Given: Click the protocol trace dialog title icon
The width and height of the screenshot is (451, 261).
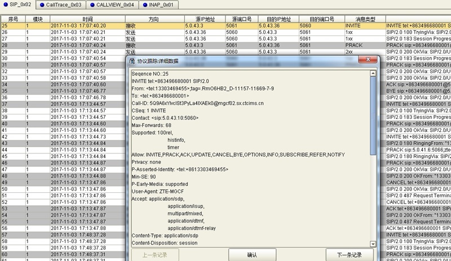Looking at the screenshot, I should click(x=132, y=61).
